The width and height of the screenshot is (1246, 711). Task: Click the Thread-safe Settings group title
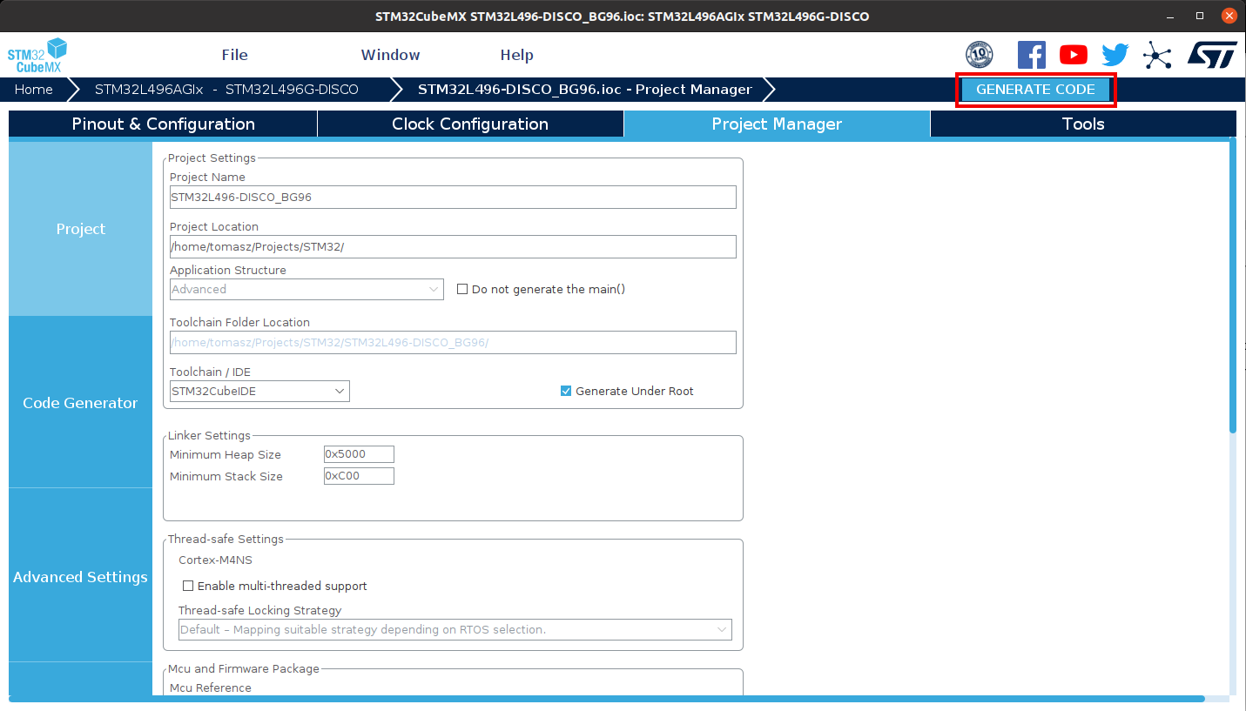pyautogui.click(x=226, y=540)
